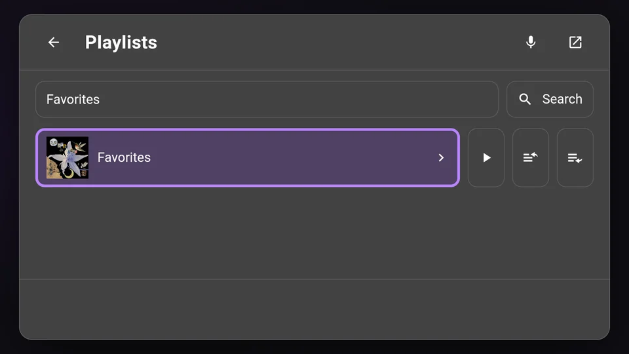Place cursor after 'Favorites' in search box
Viewport: 629px width, 354px height.
(x=100, y=99)
